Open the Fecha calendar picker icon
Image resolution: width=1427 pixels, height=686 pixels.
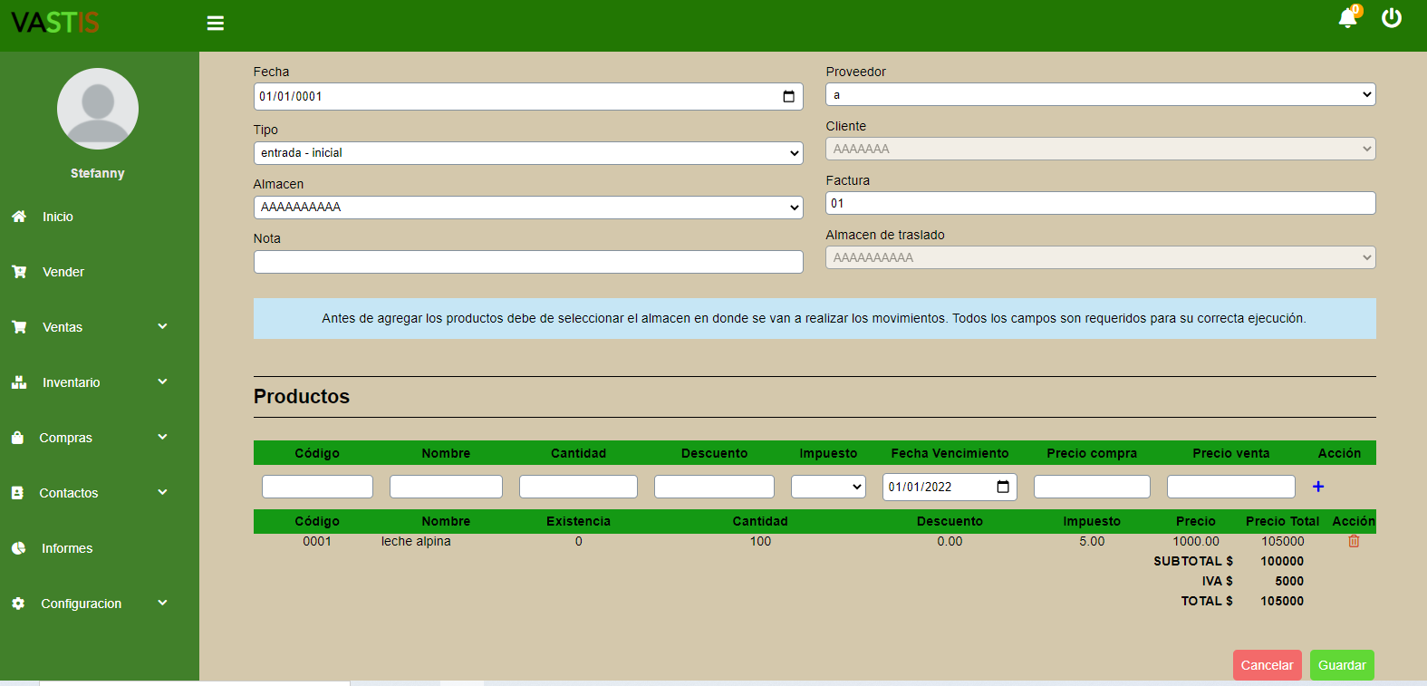click(x=788, y=96)
